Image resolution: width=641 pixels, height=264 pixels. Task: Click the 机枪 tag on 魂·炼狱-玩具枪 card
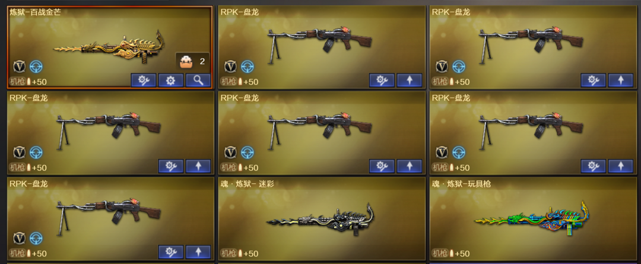pos(440,253)
